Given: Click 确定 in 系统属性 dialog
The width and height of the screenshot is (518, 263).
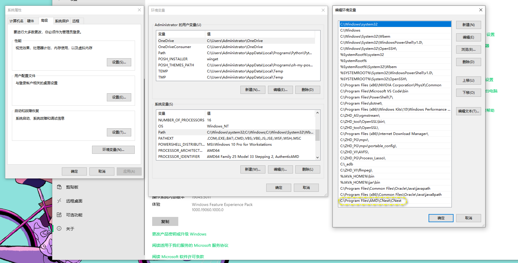Looking at the screenshot, I should (74, 171).
